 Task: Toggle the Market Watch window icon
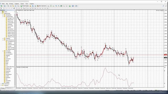pyautogui.click(x=8, y=6)
